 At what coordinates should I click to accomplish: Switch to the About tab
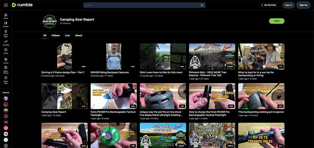tap(78, 35)
